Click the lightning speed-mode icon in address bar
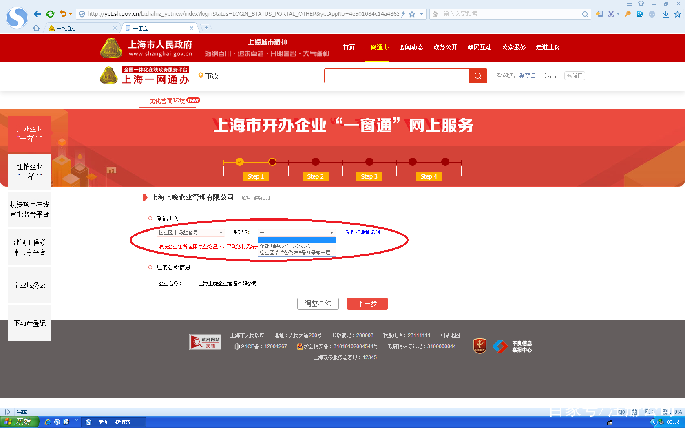Image resolution: width=685 pixels, height=428 pixels. 402,13
